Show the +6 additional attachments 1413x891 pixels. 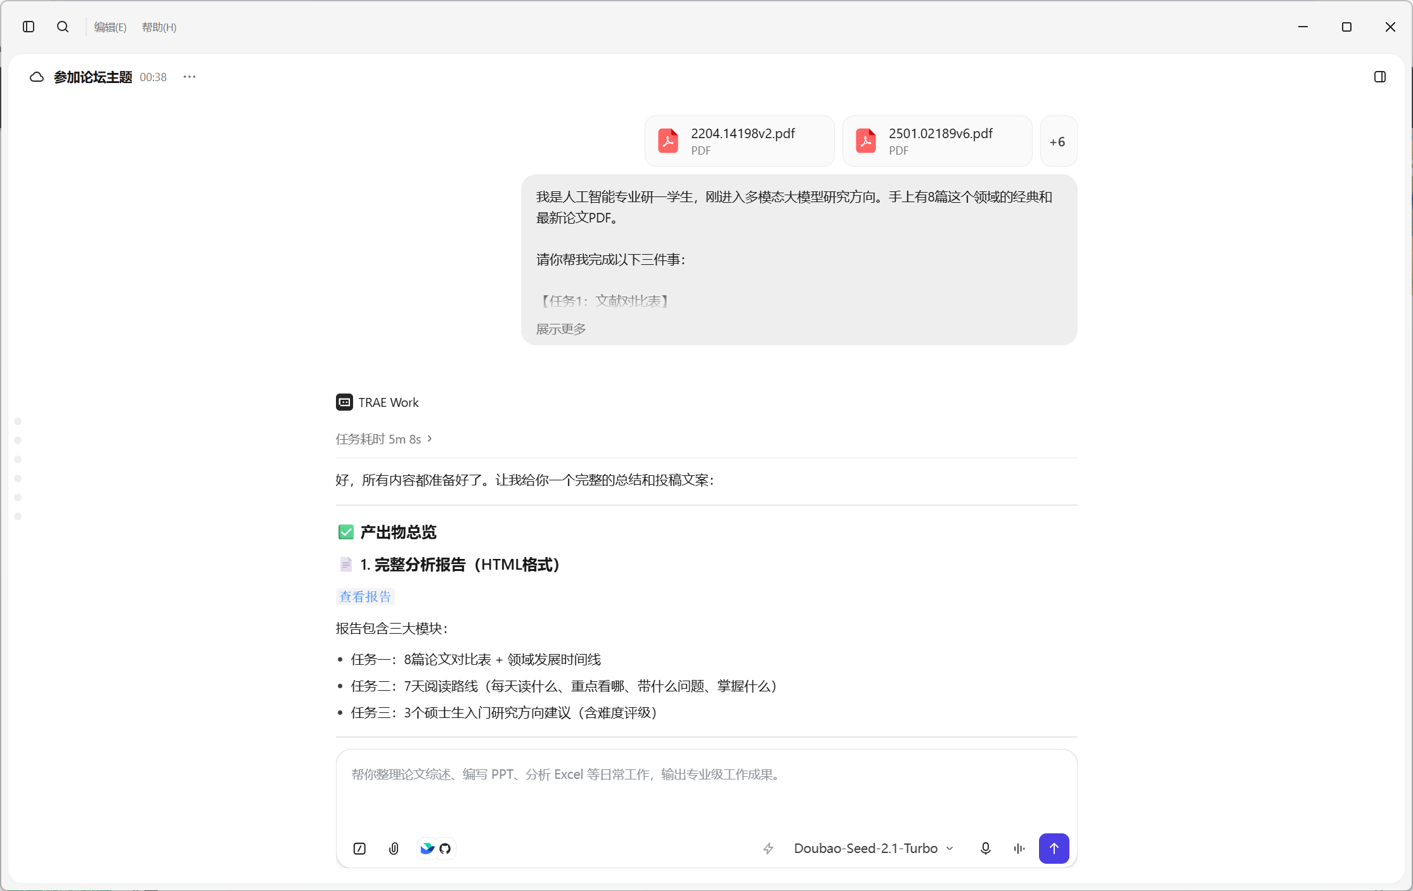point(1058,141)
